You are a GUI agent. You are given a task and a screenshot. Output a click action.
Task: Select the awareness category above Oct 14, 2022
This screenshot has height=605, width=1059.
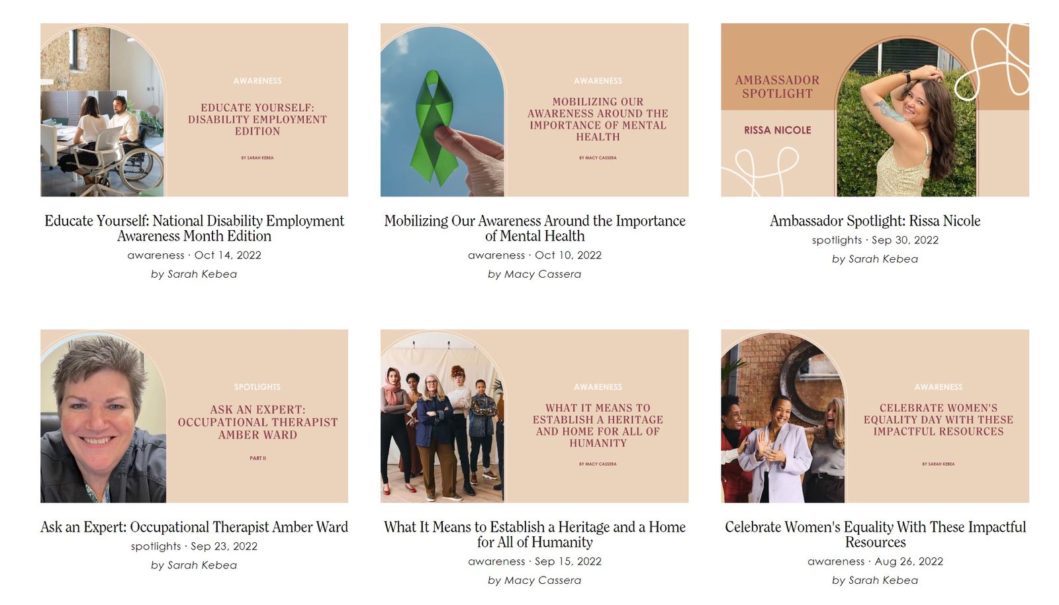click(x=156, y=255)
